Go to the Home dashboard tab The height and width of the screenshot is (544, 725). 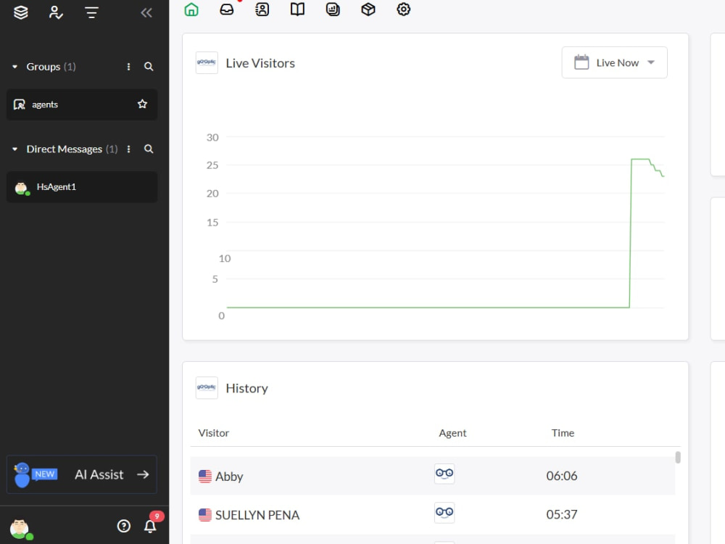[191, 9]
